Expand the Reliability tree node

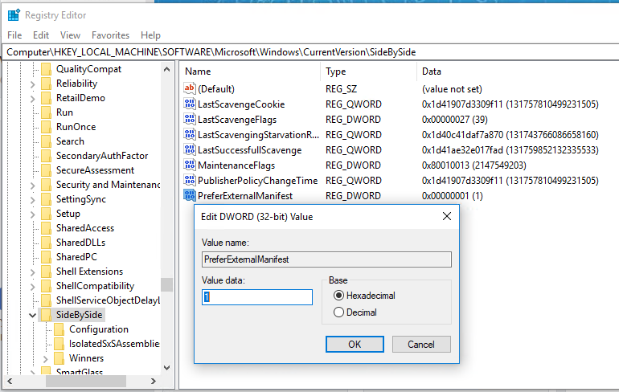coord(33,84)
